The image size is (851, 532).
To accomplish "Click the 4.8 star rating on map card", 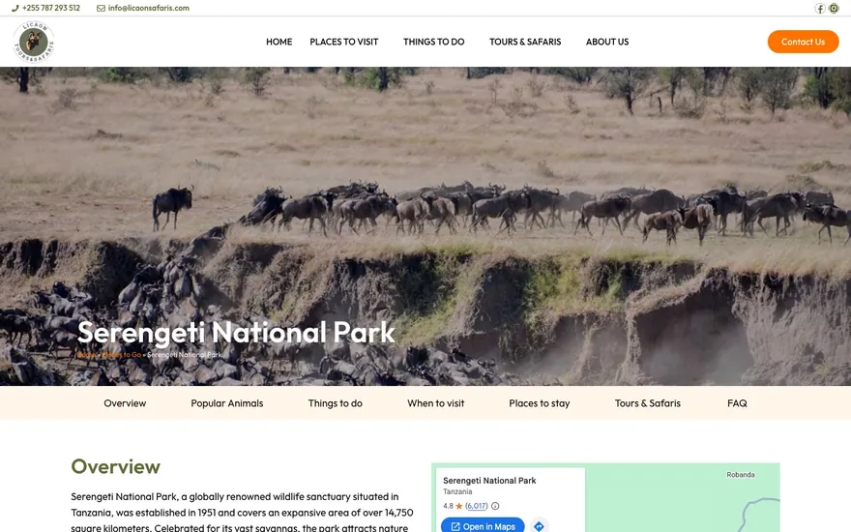I will click(453, 506).
